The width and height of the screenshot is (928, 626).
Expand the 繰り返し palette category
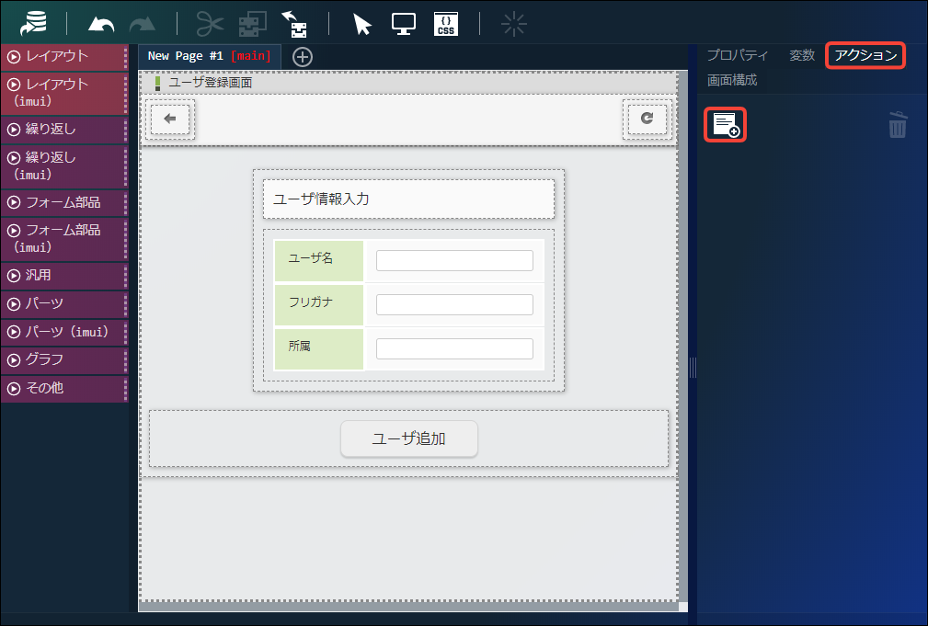[x=63, y=129]
